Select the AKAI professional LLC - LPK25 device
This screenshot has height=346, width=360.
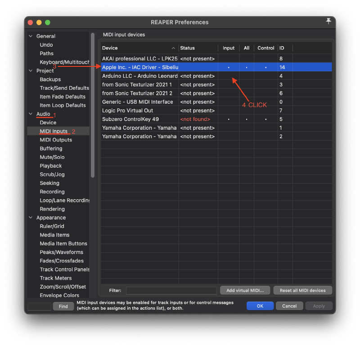coord(139,59)
